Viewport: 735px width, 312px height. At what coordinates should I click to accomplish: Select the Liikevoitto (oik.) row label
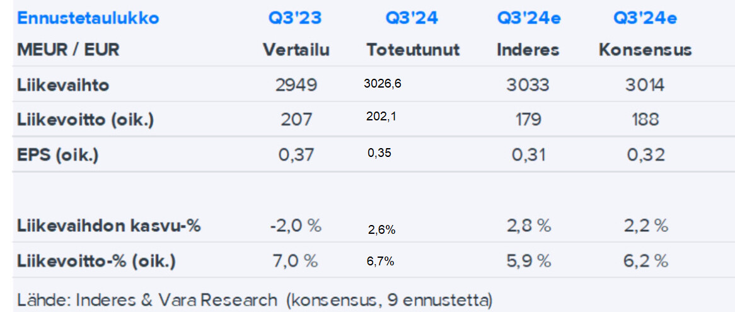[86, 120]
